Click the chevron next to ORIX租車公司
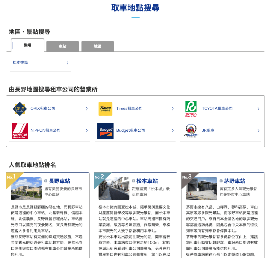The image size is (269, 258). pos(87,109)
